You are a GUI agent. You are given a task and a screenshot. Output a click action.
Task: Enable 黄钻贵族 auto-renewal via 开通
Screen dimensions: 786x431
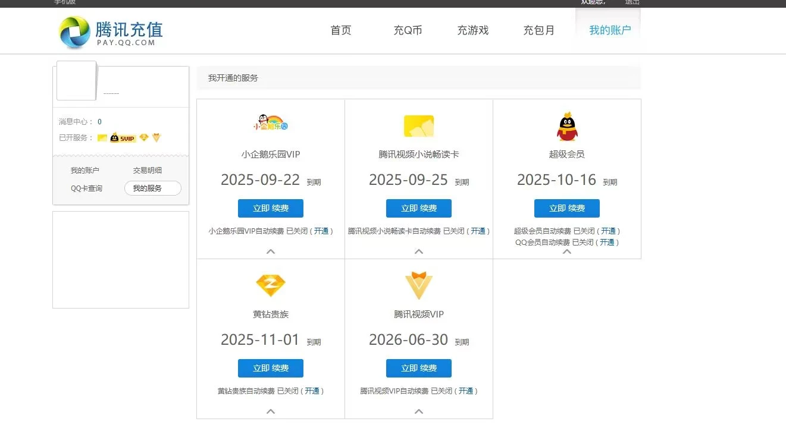(x=312, y=391)
